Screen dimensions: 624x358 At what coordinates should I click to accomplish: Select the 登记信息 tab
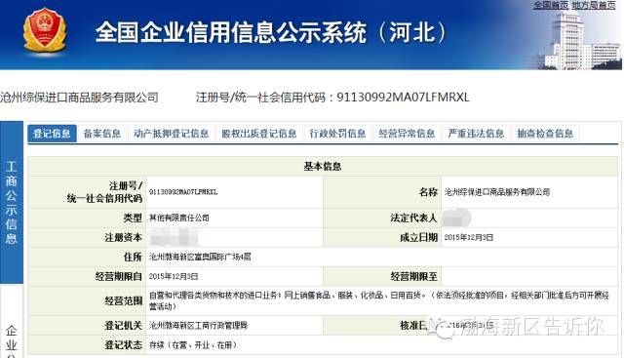pyautogui.click(x=52, y=134)
